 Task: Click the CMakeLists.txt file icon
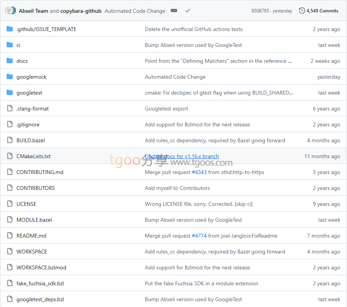10,156
